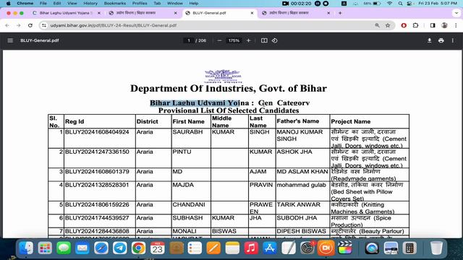The height and width of the screenshot is (260, 463).
Task: Open the Trash in the Dock
Action: (436, 248)
